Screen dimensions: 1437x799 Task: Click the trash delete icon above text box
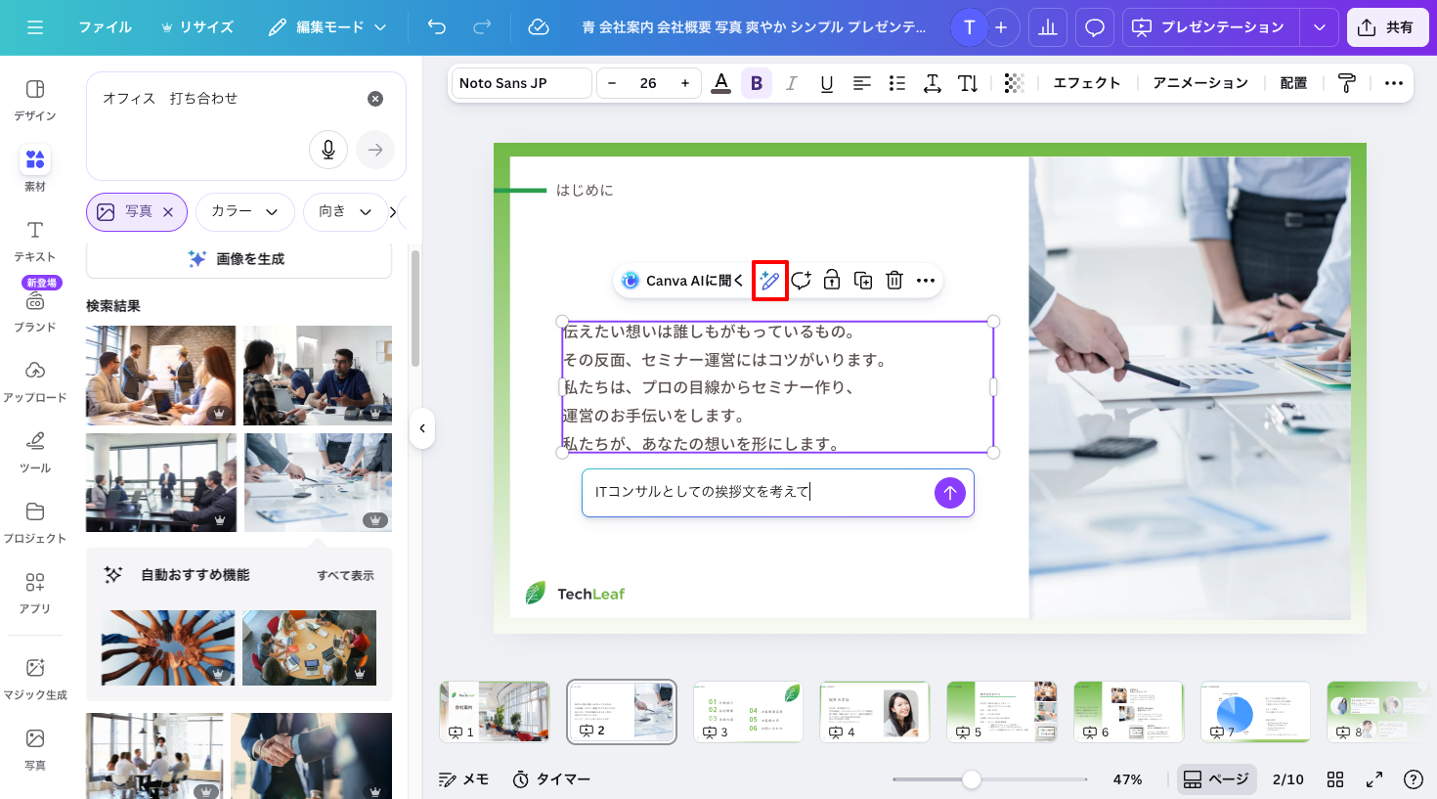[893, 281]
